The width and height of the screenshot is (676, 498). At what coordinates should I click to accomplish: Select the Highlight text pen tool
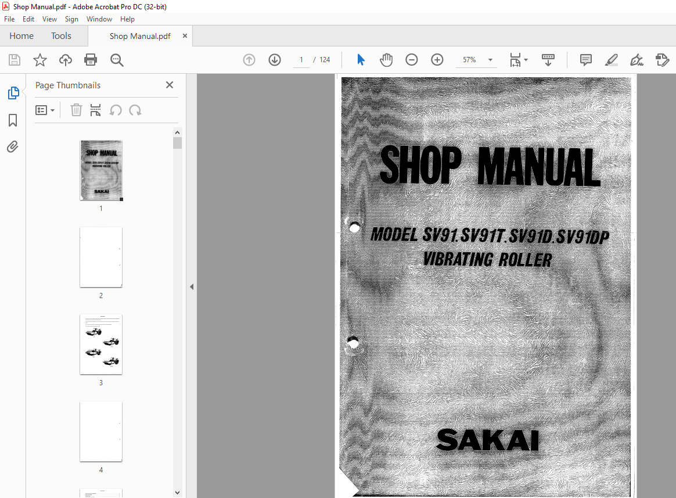pyautogui.click(x=612, y=59)
